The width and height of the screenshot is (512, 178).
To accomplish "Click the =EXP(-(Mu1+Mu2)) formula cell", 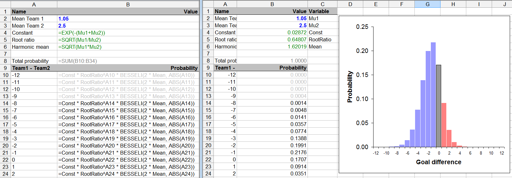I will pyautogui.click(x=128, y=33).
